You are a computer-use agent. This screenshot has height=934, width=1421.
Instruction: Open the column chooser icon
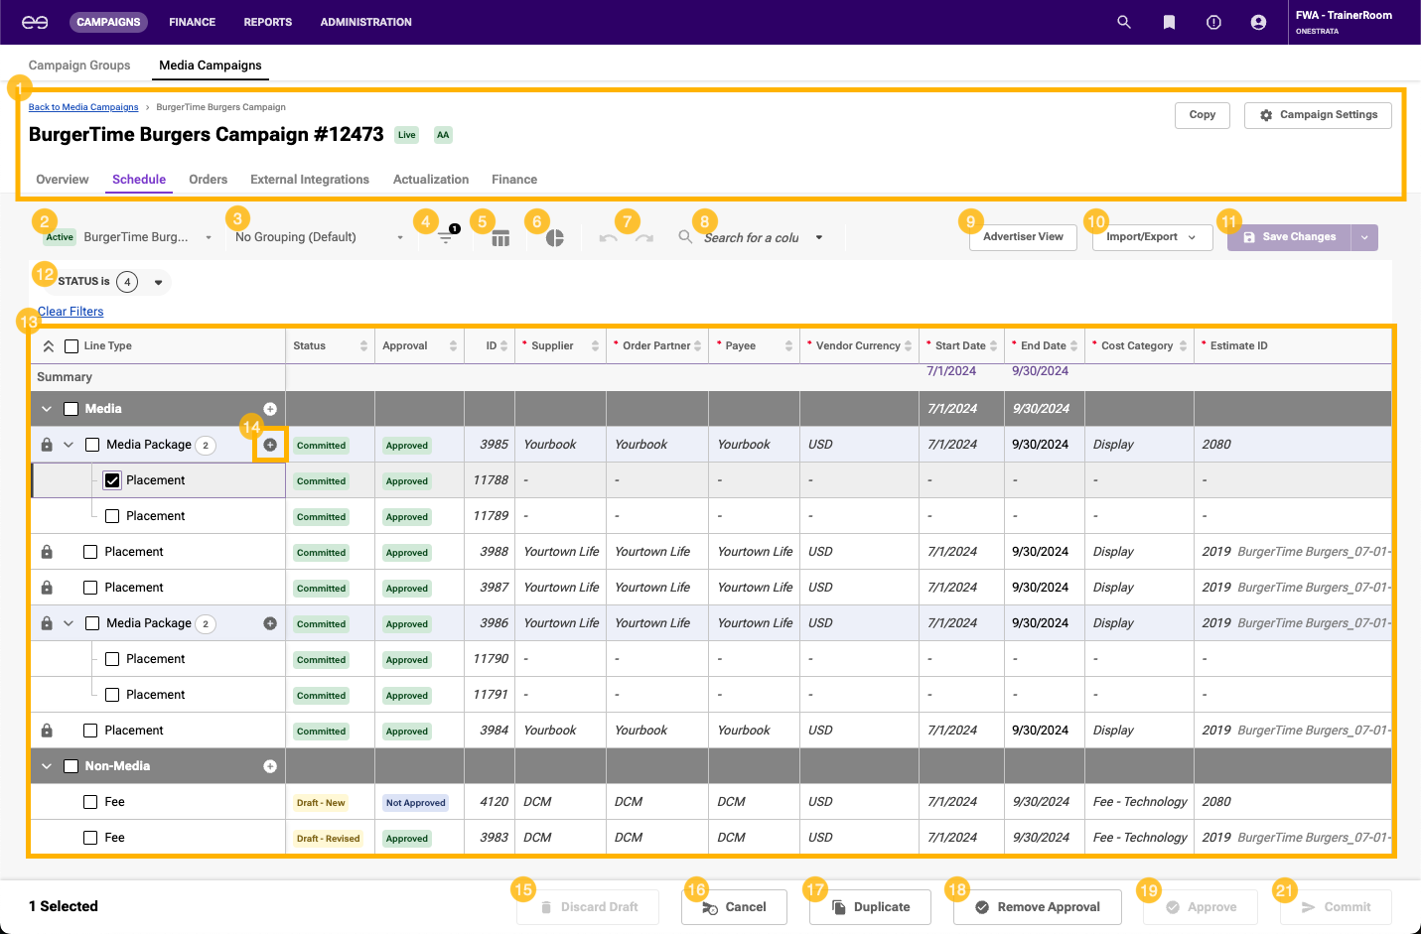[x=500, y=238]
